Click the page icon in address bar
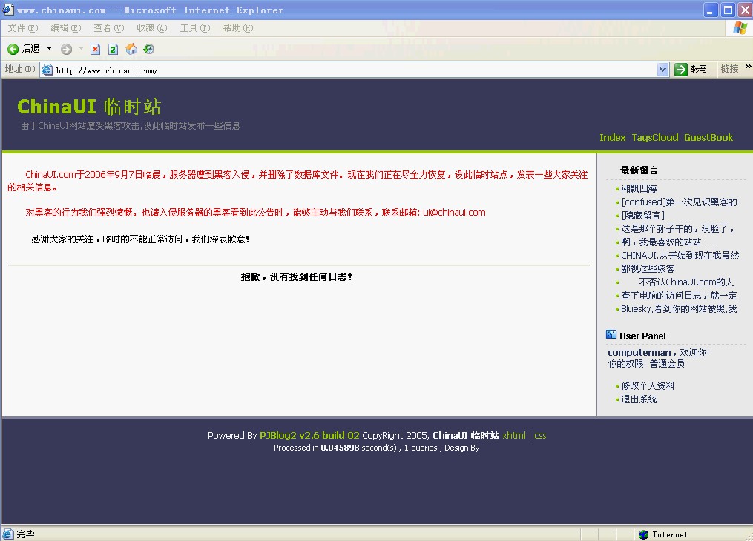Screen dimensions: 753x541 tap(47, 70)
